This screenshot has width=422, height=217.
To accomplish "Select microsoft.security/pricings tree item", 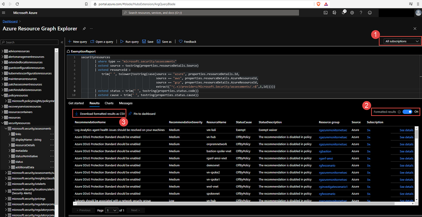I will tap(28, 199).
